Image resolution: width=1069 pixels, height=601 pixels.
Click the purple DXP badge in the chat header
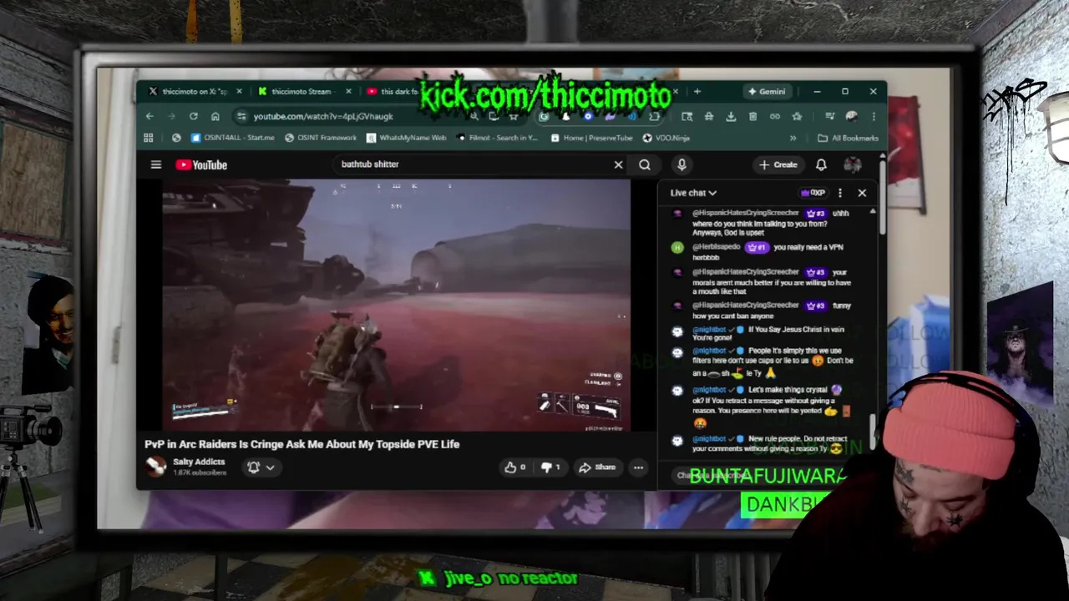(813, 193)
